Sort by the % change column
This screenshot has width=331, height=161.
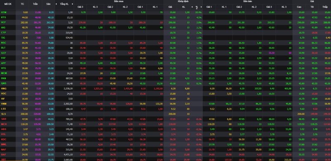click(197, 7)
